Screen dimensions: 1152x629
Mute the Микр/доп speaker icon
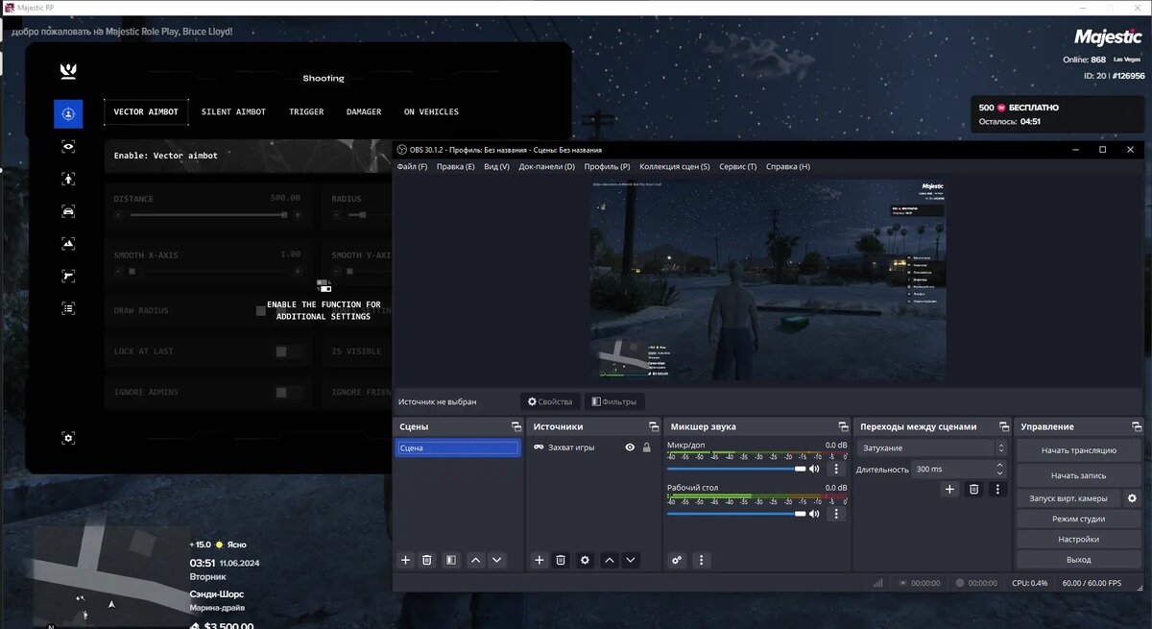point(814,469)
